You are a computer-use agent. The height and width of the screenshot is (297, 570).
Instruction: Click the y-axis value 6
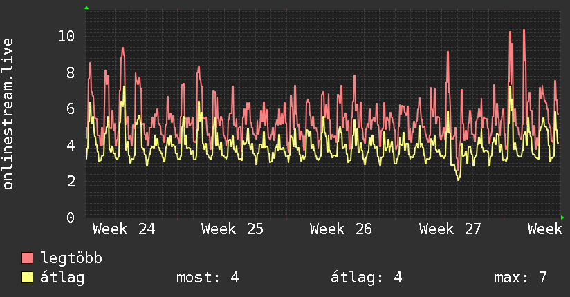click(71, 109)
